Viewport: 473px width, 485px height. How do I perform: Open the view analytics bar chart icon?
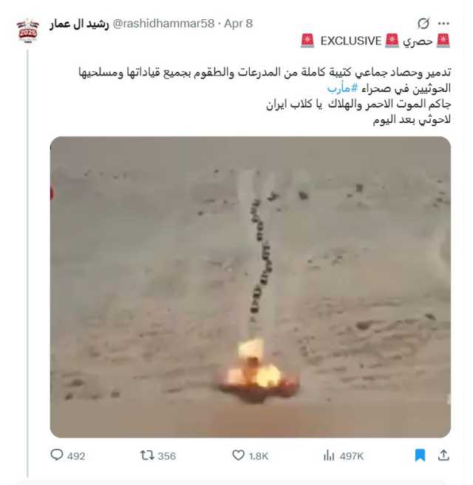329,455
